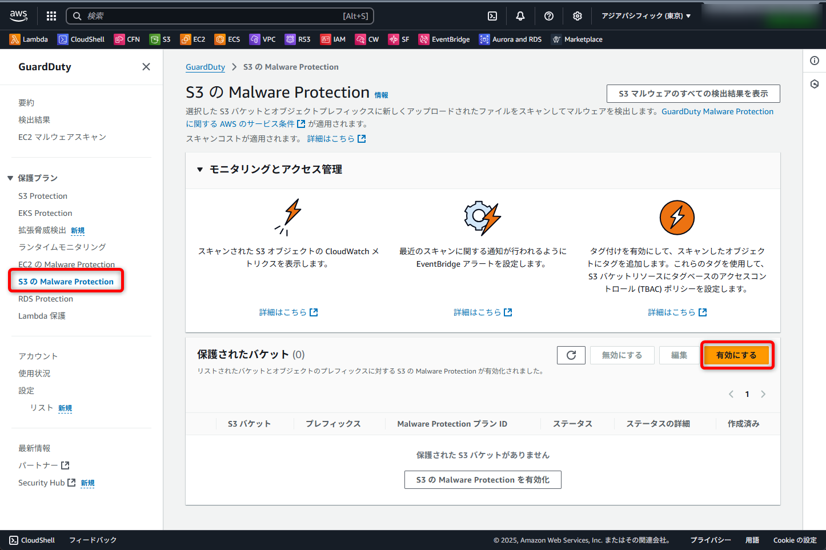
Task: Open 設定 in the sidebar
Action: tap(26, 391)
